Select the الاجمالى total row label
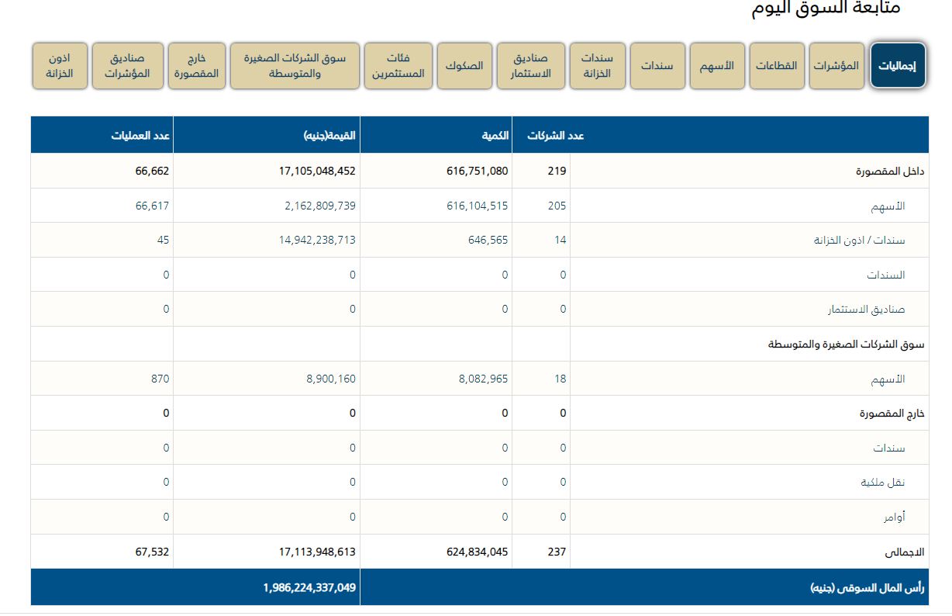952x616 pixels. point(887,552)
